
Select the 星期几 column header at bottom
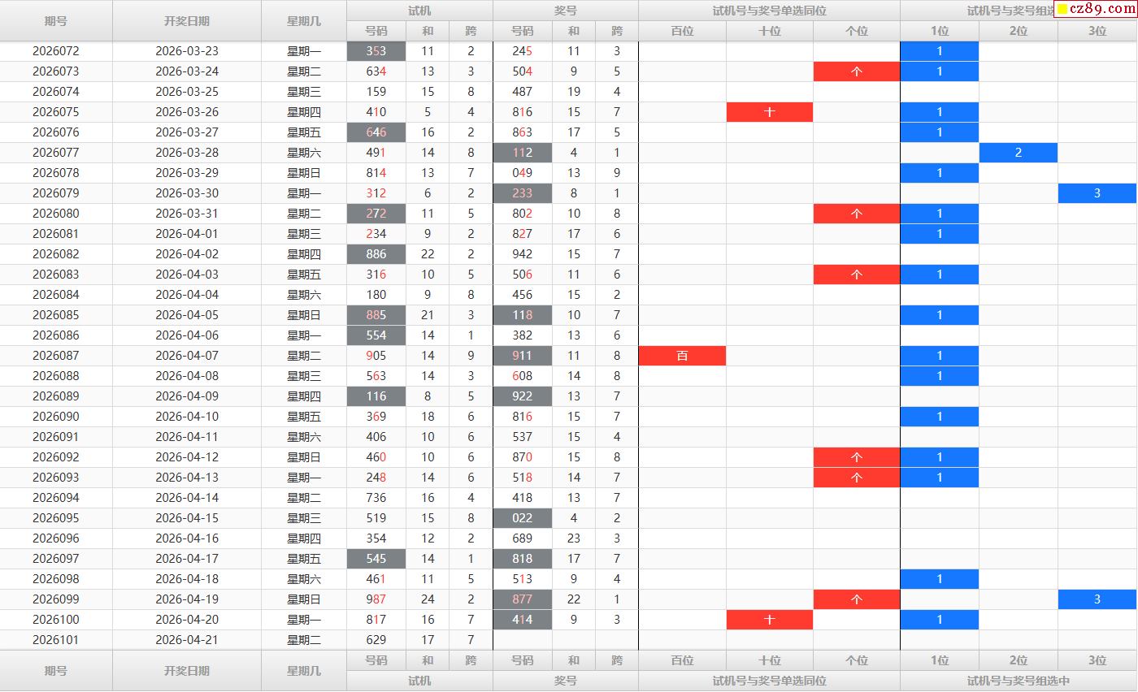(x=304, y=671)
